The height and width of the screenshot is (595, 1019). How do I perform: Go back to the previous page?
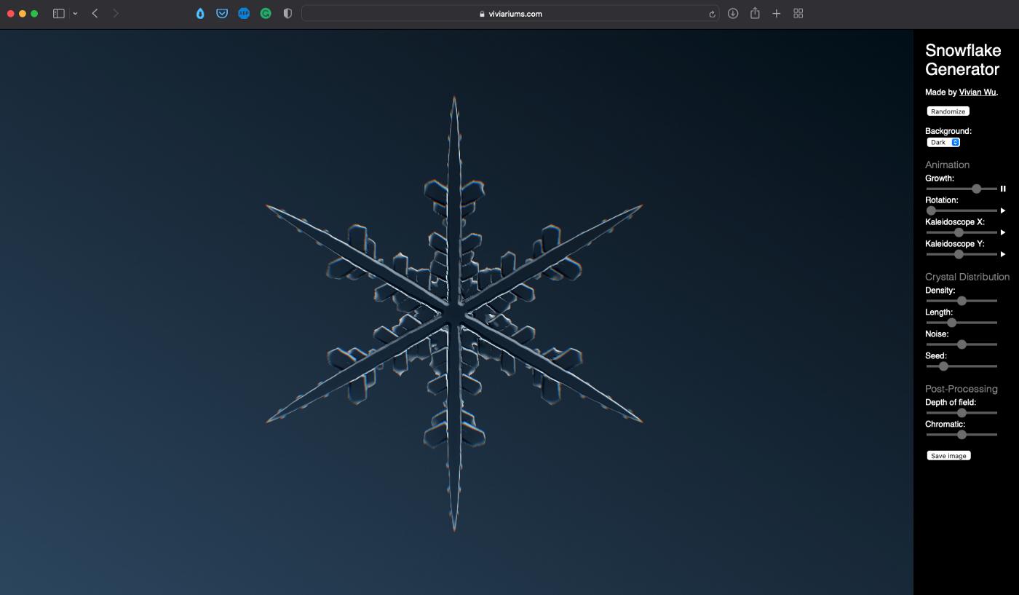click(x=95, y=13)
